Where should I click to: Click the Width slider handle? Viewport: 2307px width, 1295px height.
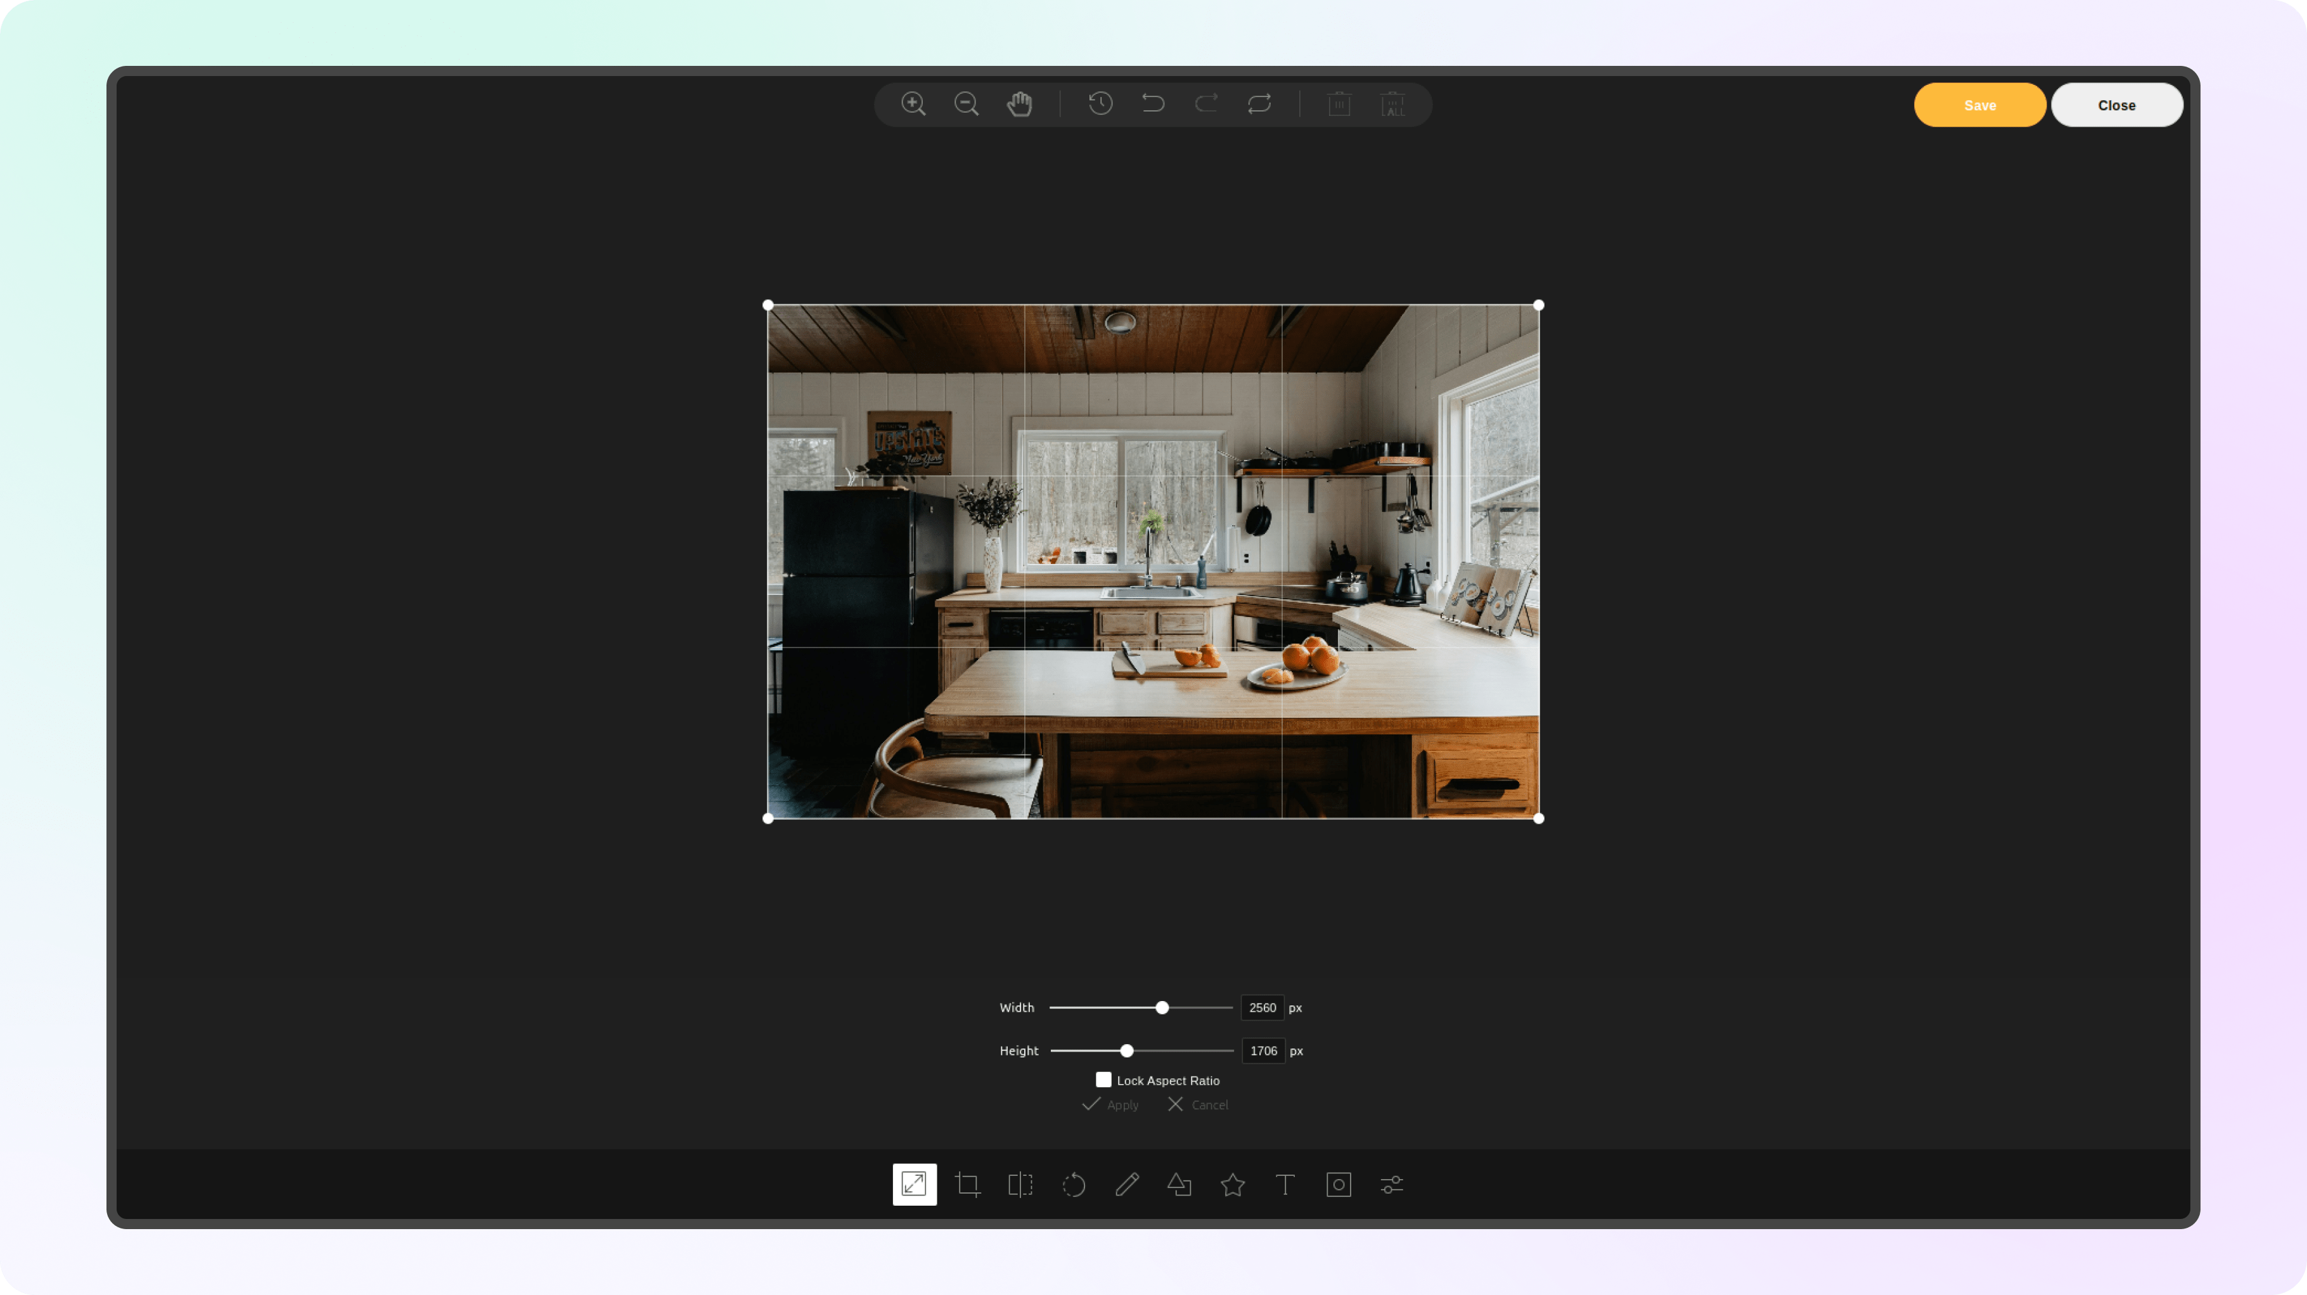tap(1162, 1008)
